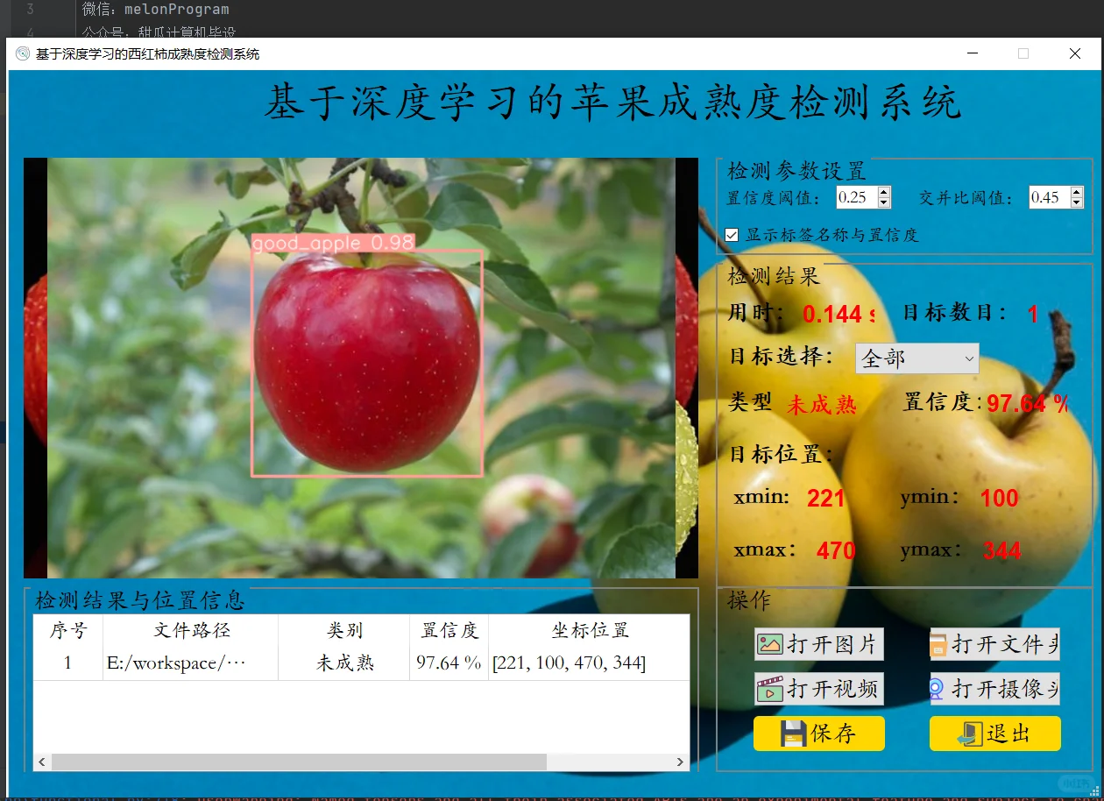Click the 退出 exit button

[994, 734]
